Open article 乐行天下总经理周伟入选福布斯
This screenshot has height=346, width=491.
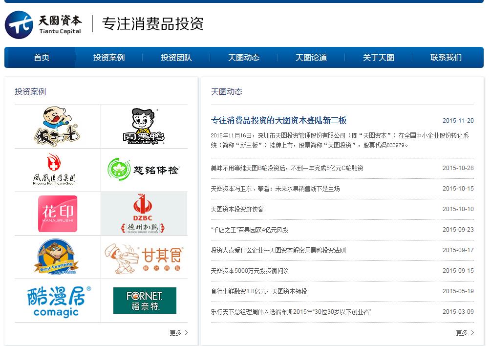291,312
